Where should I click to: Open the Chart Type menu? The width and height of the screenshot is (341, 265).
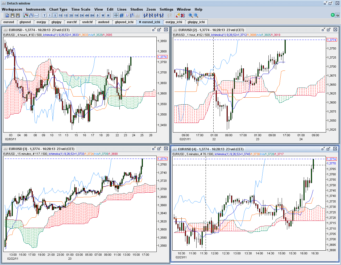pos(58,9)
